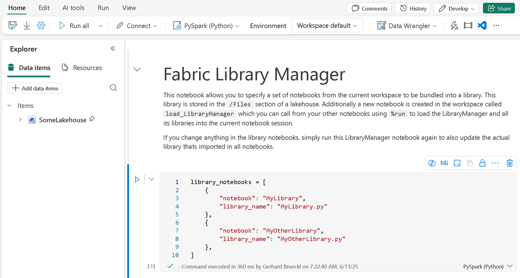520x278 pixels.
Task: Collapse the Fabric Library Manager markdown section
Action: click(137, 69)
